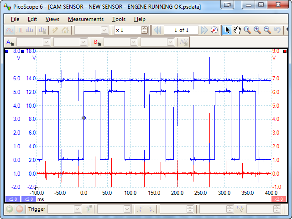Click the Channel A options button
292x219 pixels.
[x=9, y=42]
